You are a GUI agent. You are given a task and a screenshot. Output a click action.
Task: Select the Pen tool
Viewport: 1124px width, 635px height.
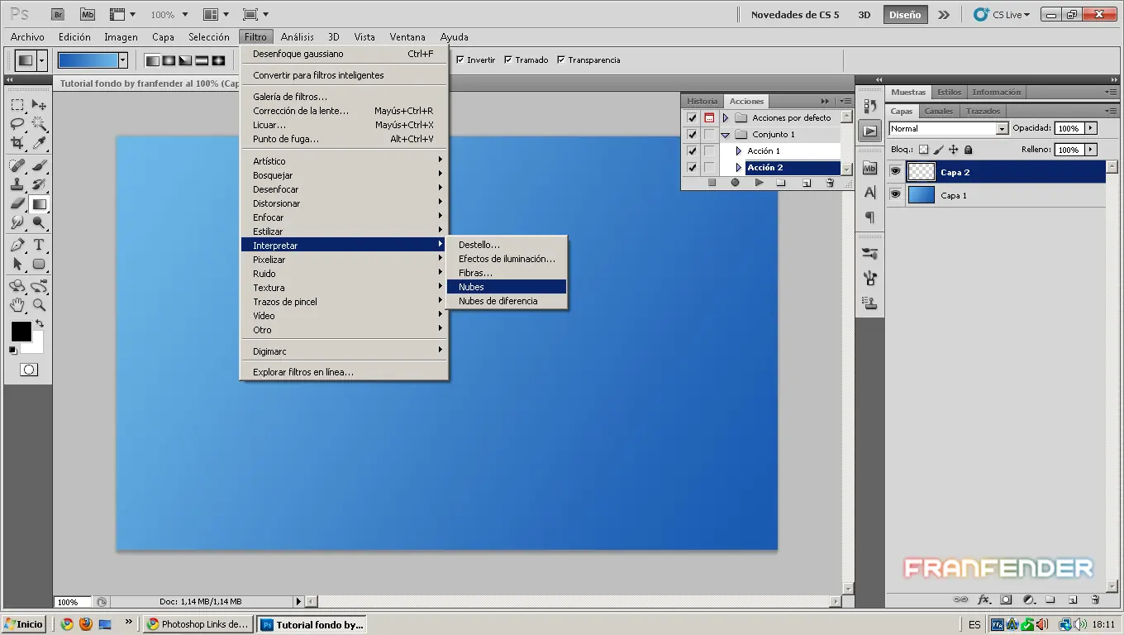pyautogui.click(x=17, y=245)
